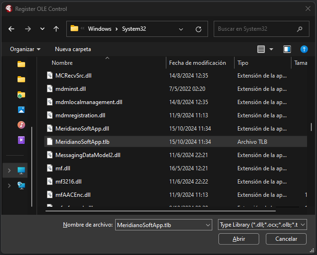317x255 pixels.
Task: Sort by Tipo column header
Action: click(243, 63)
